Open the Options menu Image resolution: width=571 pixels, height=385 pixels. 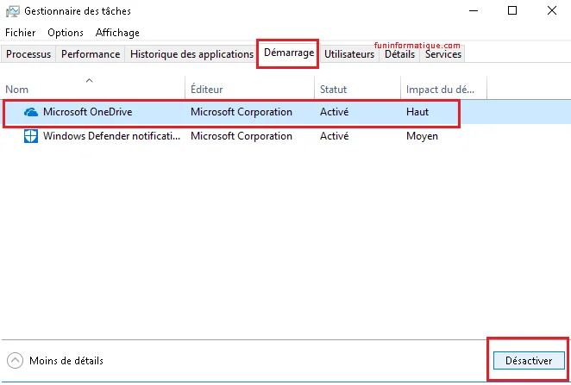click(x=66, y=33)
